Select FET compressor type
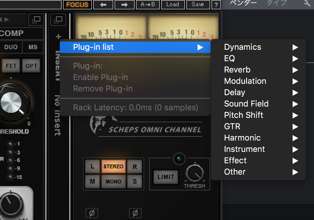 coord(11,66)
